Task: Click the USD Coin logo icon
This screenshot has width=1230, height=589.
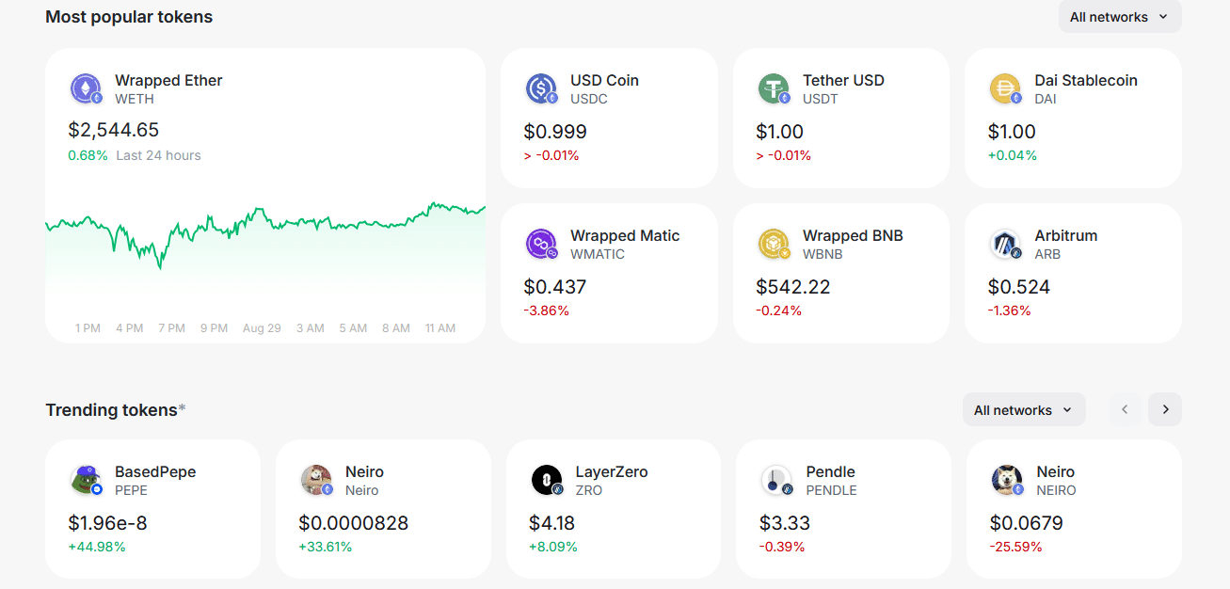Action: (541, 89)
